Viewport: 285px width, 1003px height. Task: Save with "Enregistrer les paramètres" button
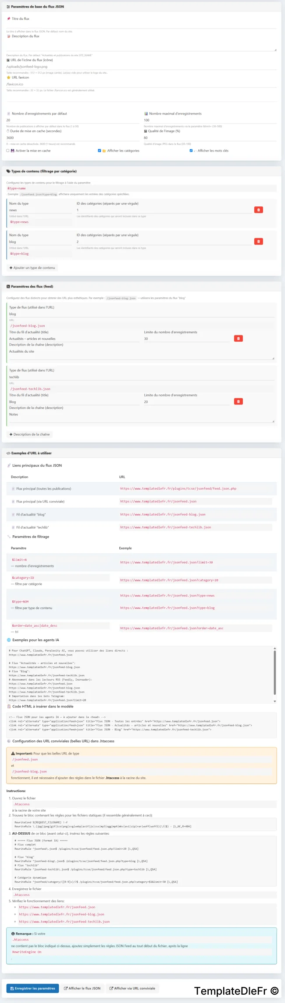coord(32,989)
